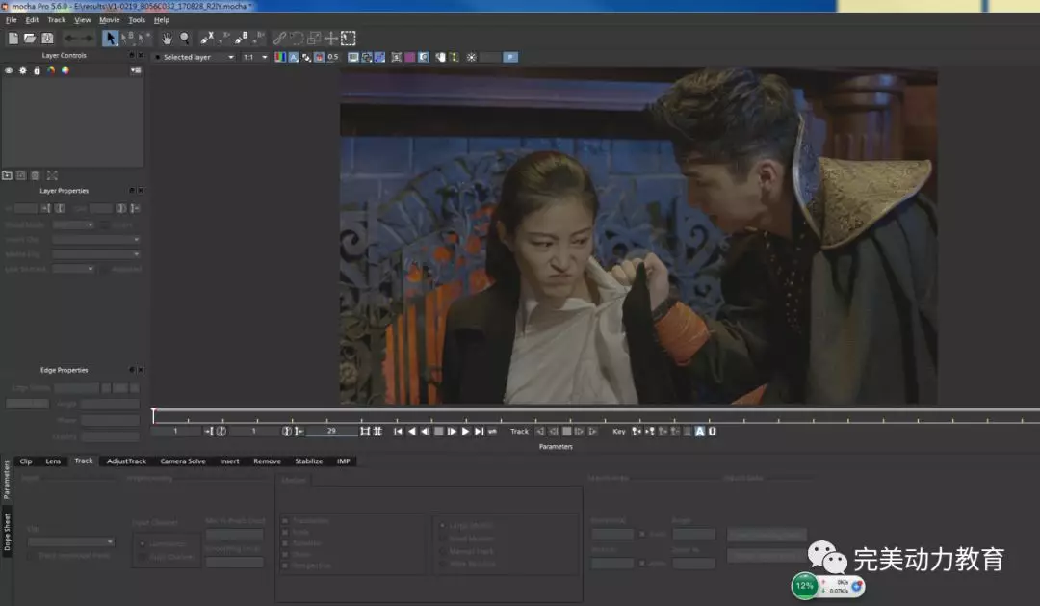Click the layer opacity 0.5 value

point(332,57)
